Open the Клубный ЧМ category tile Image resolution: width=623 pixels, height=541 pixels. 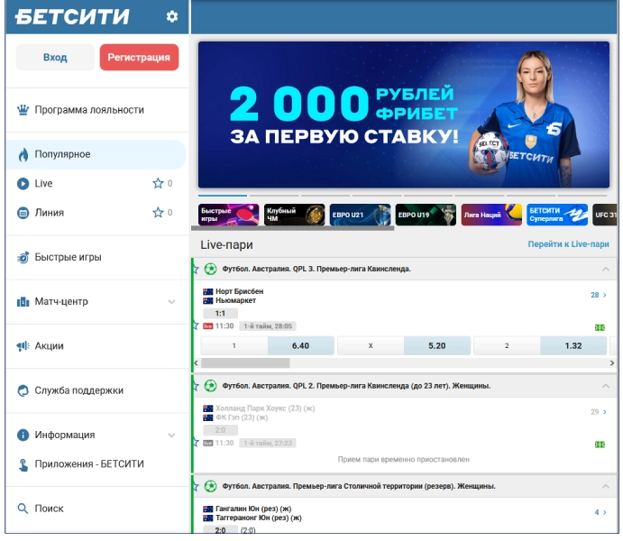[295, 215]
